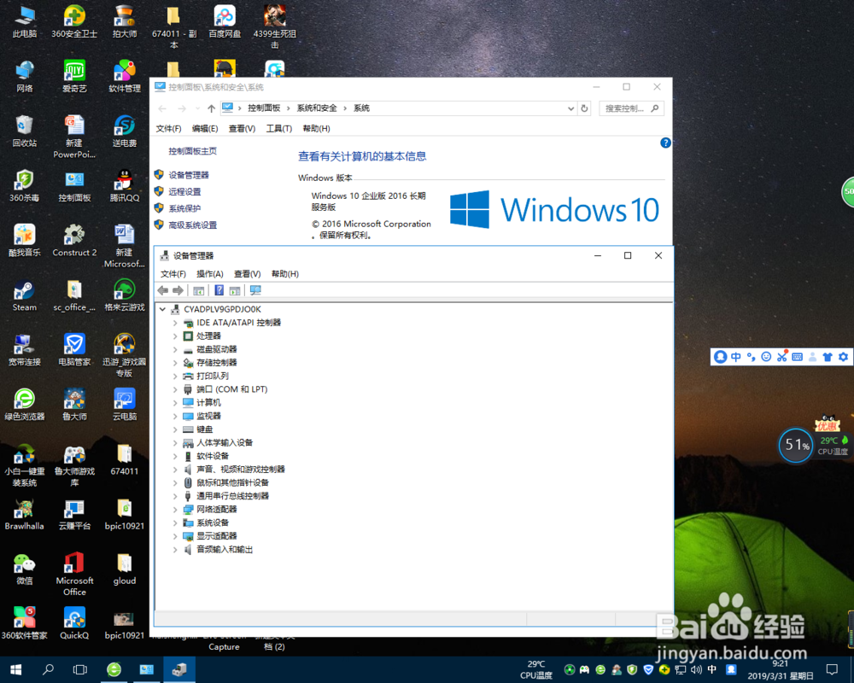
Task: Expand the 音频输入和输出 node
Action: click(x=175, y=550)
